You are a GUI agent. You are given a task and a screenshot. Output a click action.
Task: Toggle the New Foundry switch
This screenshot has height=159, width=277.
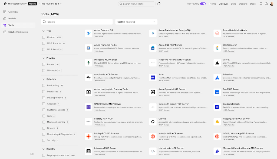click(203, 4)
